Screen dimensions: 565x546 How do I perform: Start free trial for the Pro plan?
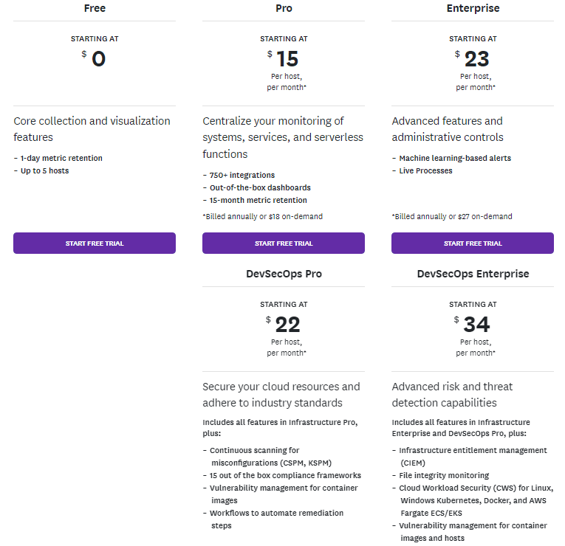tap(284, 243)
